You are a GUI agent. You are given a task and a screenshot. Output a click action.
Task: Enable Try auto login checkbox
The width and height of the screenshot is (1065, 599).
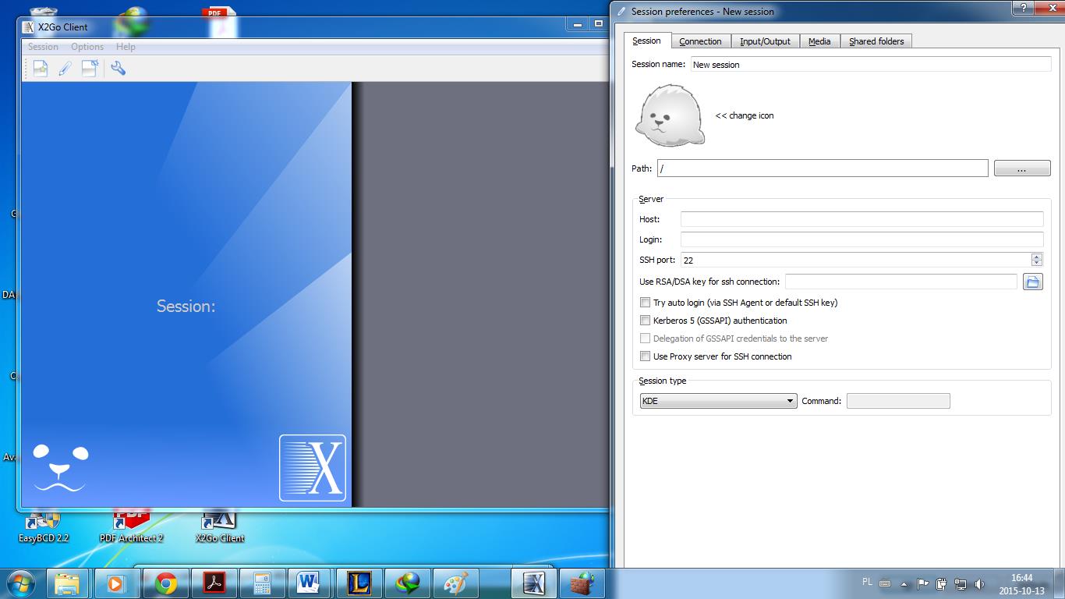point(645,303)
